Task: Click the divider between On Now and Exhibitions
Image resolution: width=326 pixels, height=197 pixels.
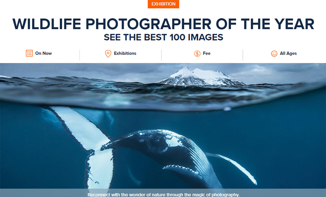Action: click(x=79, y=55)
